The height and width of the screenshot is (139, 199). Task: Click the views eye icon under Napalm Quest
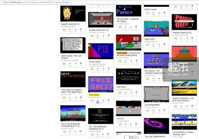pyautogui.click(x=70, y=30)
